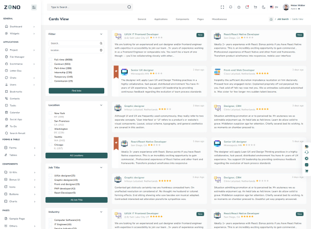Open the messages envelope icon
The image size is (311, 229).
coord(246,7)
